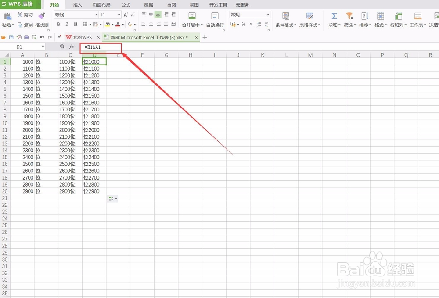The width and height of the screenshot is (439, 298).
Task: Open number format 常规 dropdown
Action: click(x=268, y=14)
